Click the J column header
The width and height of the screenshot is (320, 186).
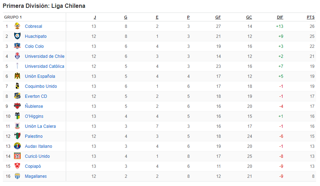pos(95,17)
